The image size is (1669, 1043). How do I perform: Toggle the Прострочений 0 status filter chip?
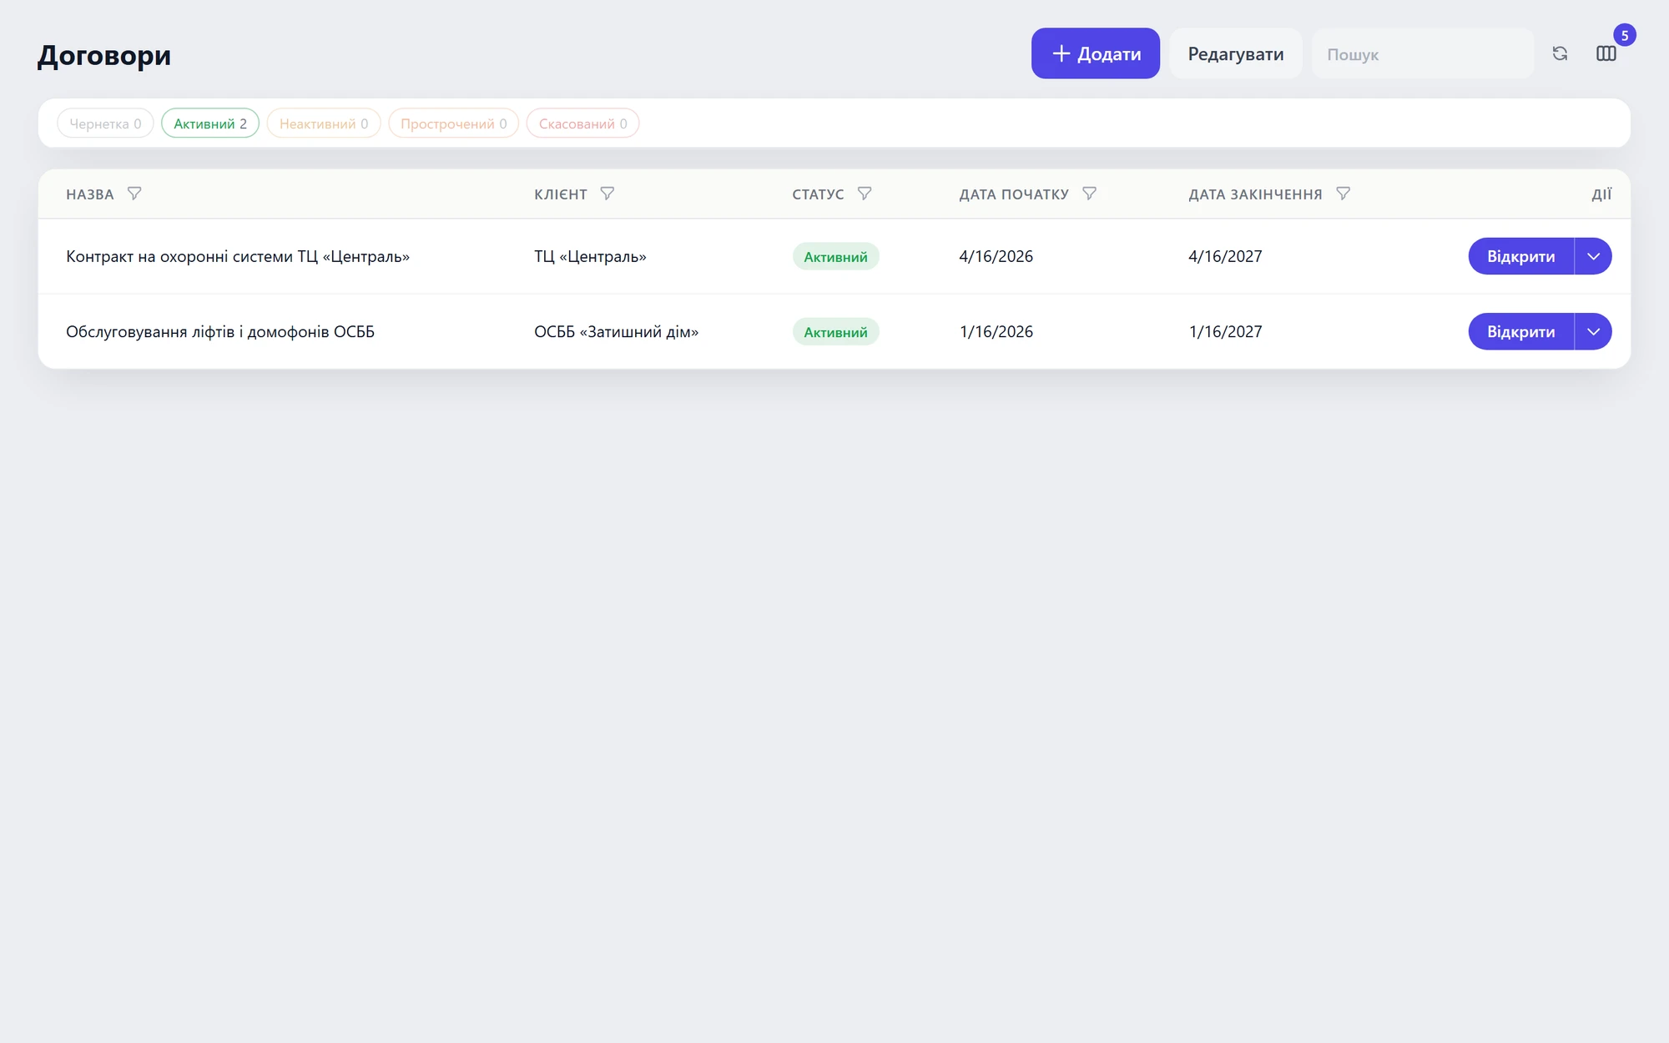tap(453, 123)
